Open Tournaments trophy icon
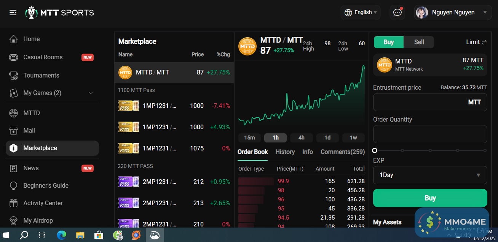Viewport: 498px width, 242px height. point(14,76)
